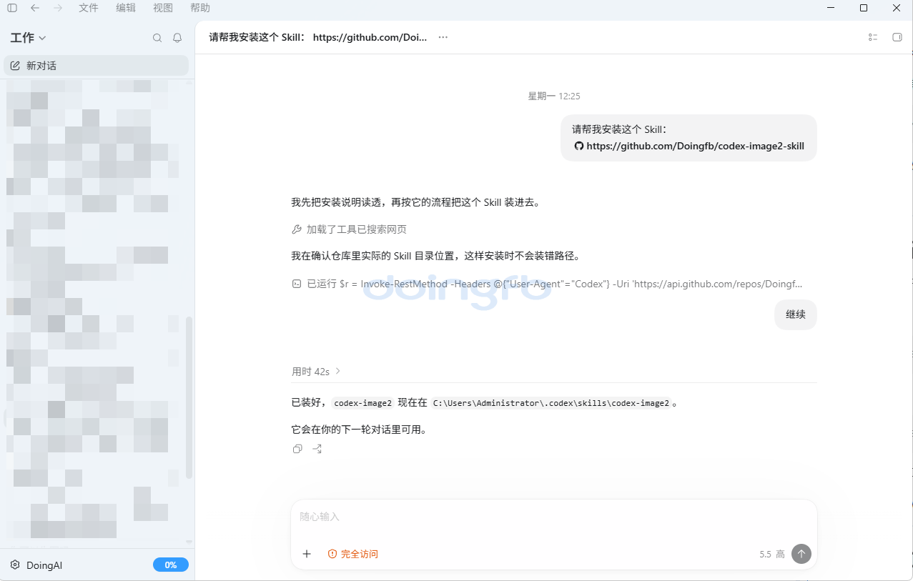Minimize the application window
This screenshot has height=581, width=913.
[x=831, y=8]
